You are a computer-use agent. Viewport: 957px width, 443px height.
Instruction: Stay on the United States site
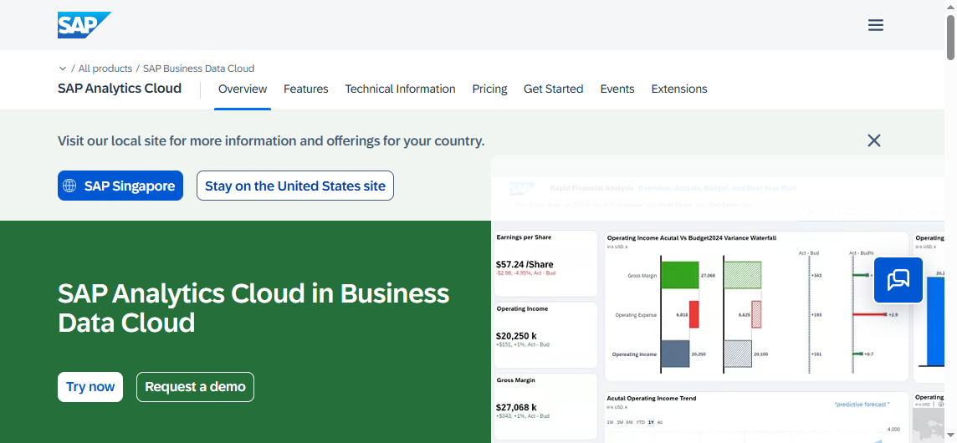point(294,186)
